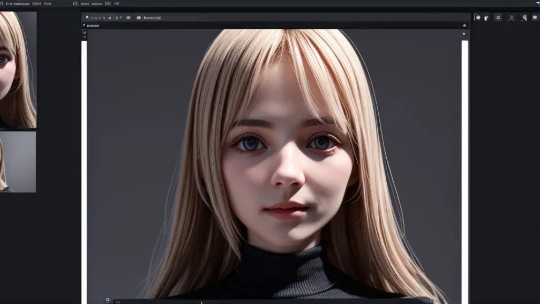Click the text label in the viewer toolbar
The width and height of the screenshot is (540, 304).
click(153, 18)
